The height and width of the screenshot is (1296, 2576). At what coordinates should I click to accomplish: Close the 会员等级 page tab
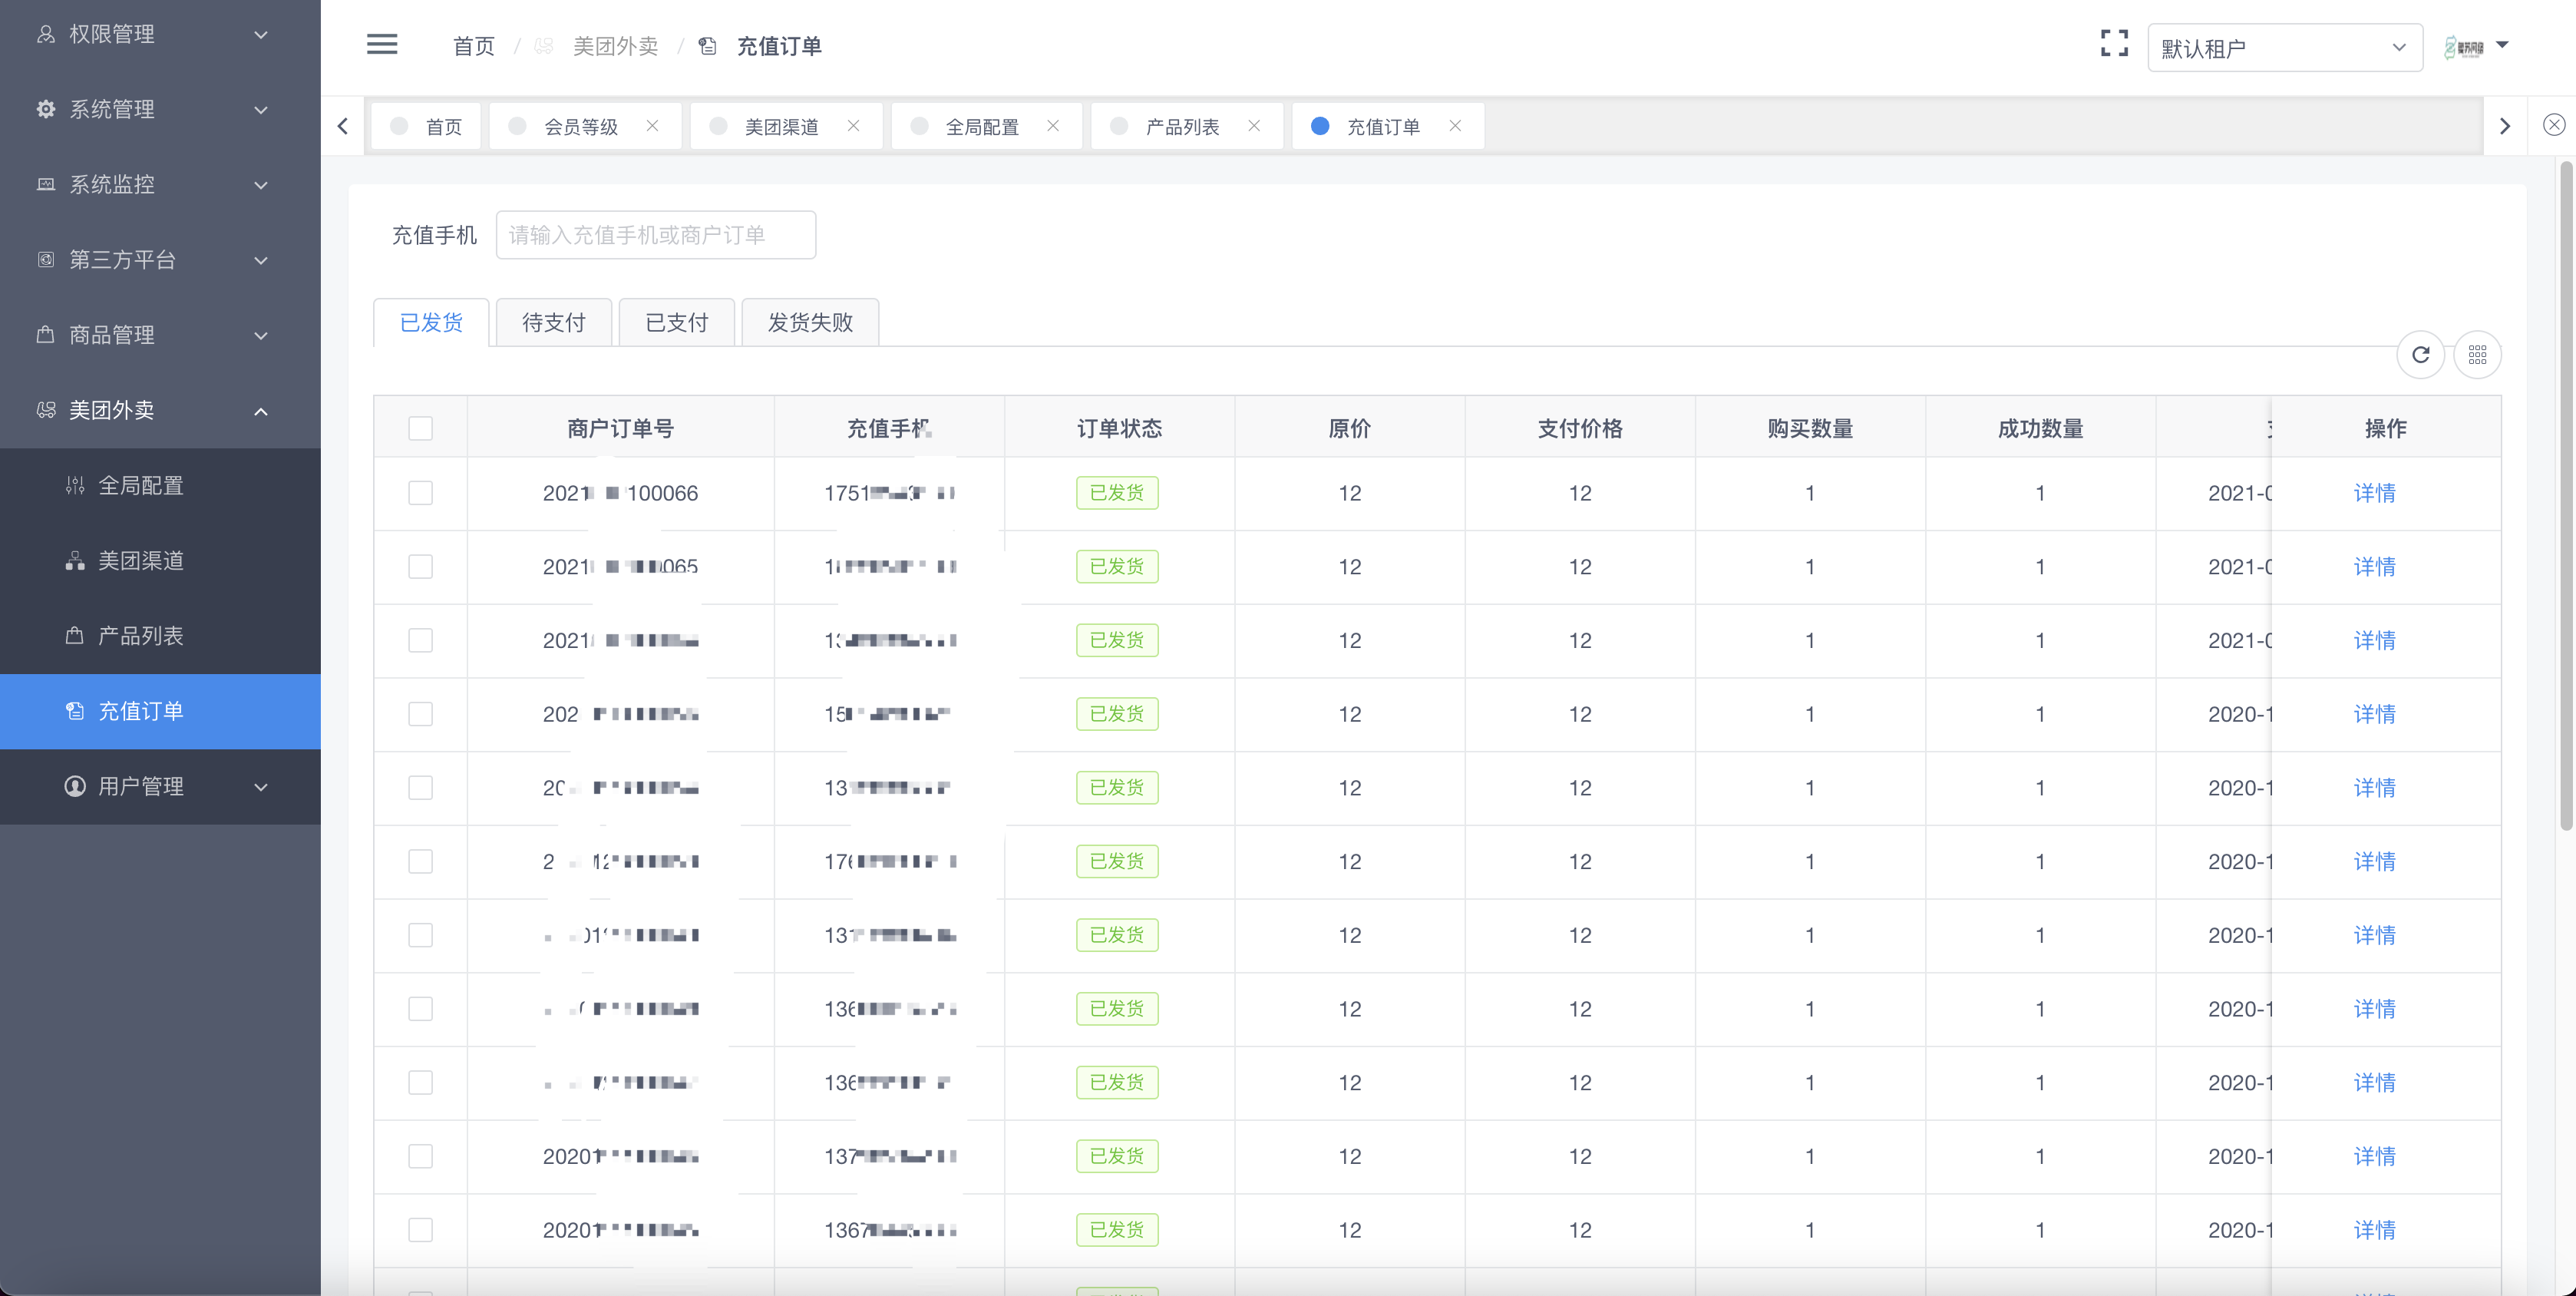coord(653,126)
